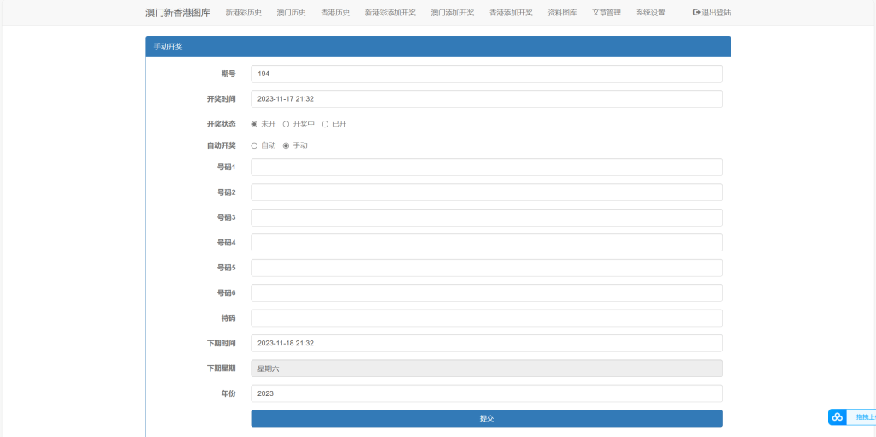Focus the 期号 input field
Viewport: 876px width, 437px height.
(486, 74)
